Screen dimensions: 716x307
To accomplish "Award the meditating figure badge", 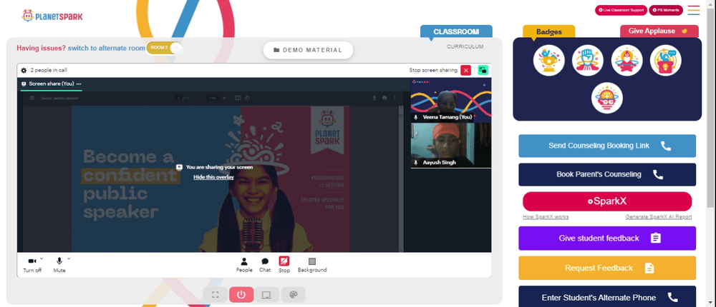I will coord(627,61).
